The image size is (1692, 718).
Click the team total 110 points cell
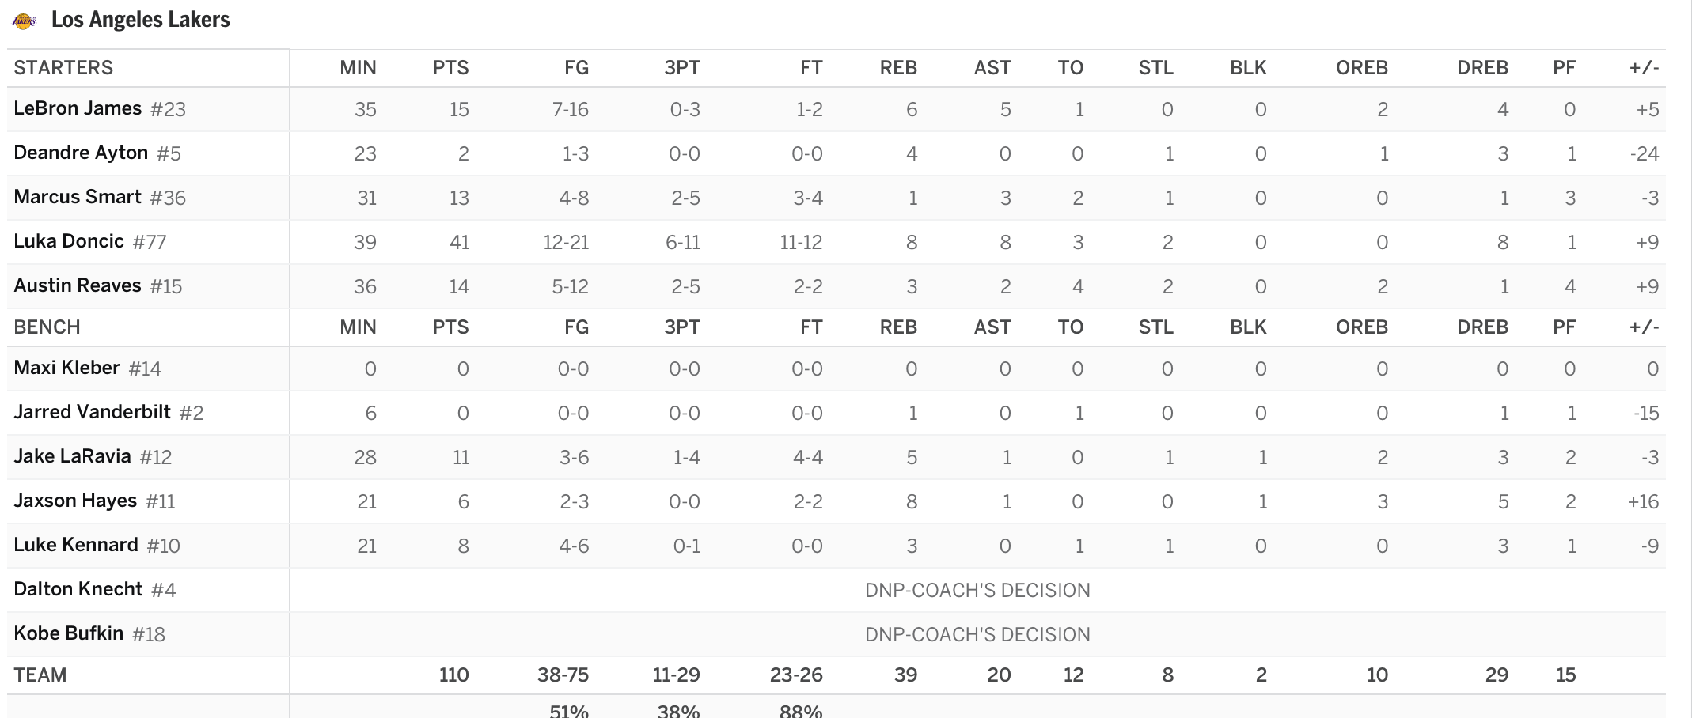[x=453, y=675]
